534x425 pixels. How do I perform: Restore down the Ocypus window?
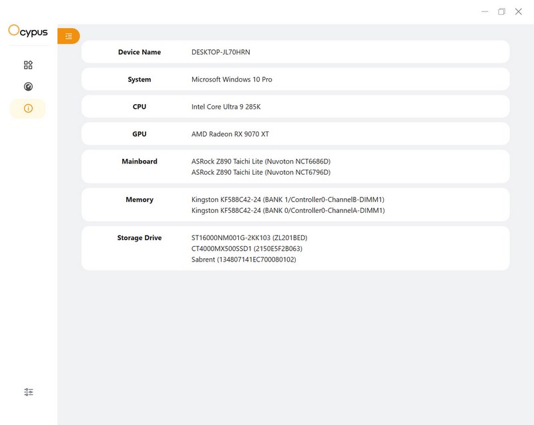pos(501,11)
